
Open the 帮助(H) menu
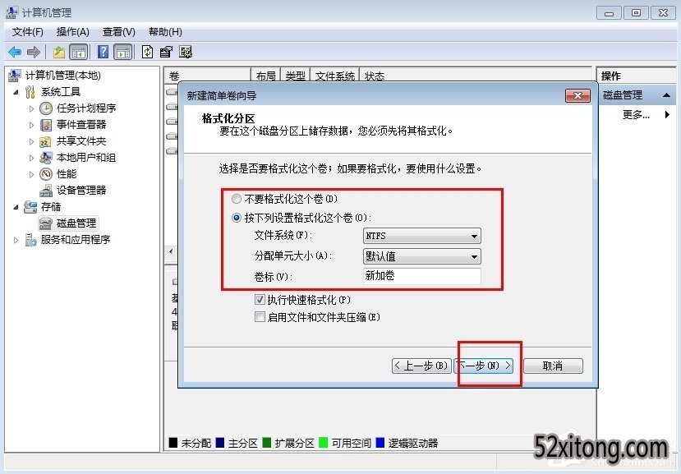click(165, 32)
